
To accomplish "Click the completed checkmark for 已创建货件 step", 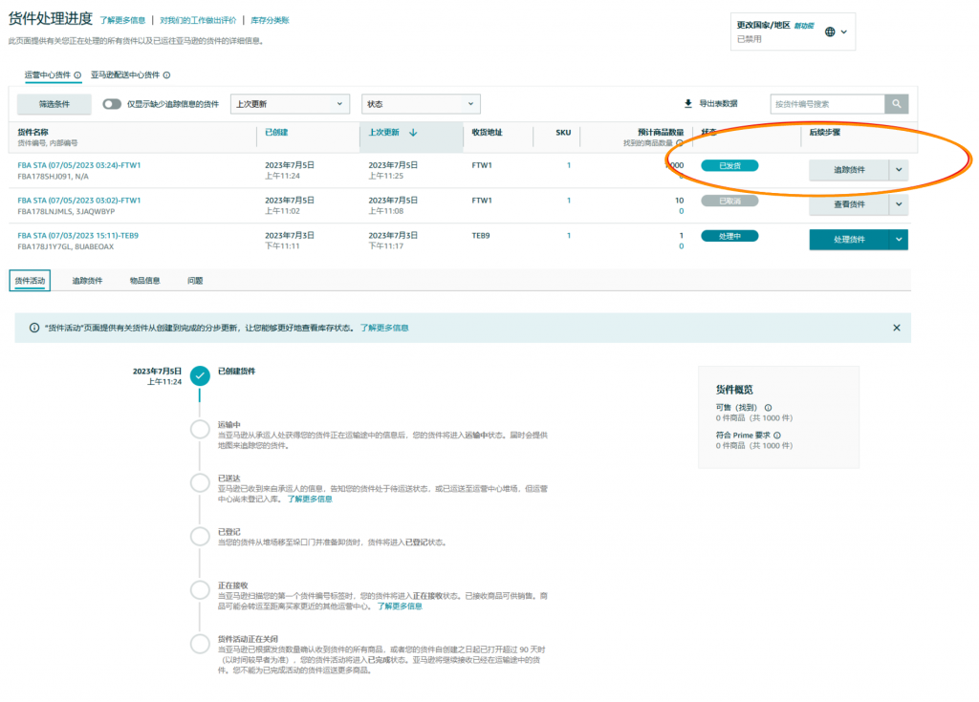I will click(200, 375).
